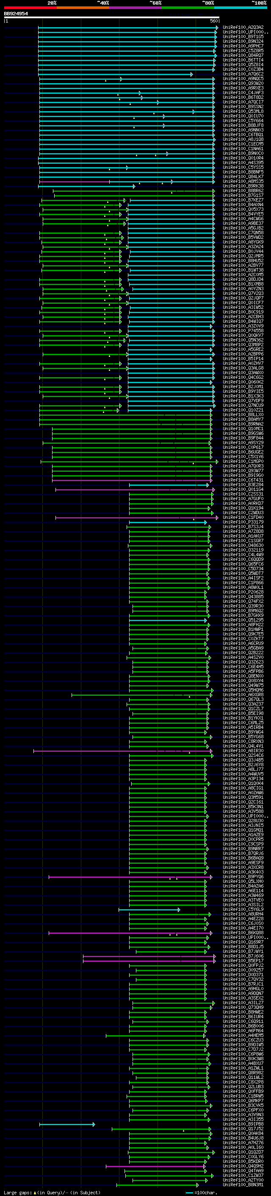Screen dimensions: 271x1196
Task: Click the label UniRef100_B6T8D2
Action: click(243, 98)
